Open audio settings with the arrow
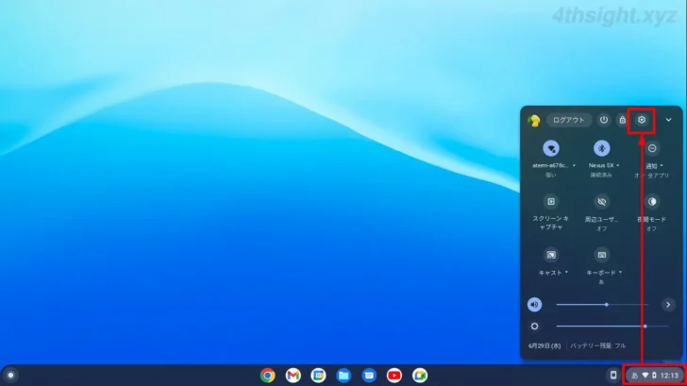 pos(668,305)
